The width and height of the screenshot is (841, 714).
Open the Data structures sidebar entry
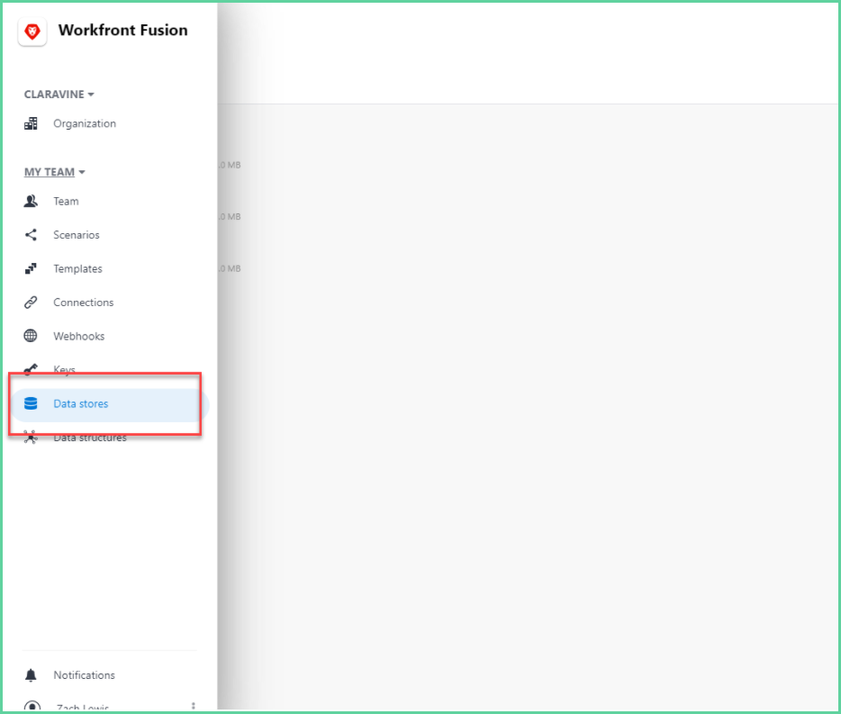(x=90, y=438)
